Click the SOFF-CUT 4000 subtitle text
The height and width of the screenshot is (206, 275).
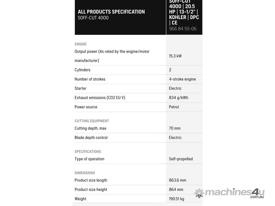pyautogui.click(x=93, y=18)
